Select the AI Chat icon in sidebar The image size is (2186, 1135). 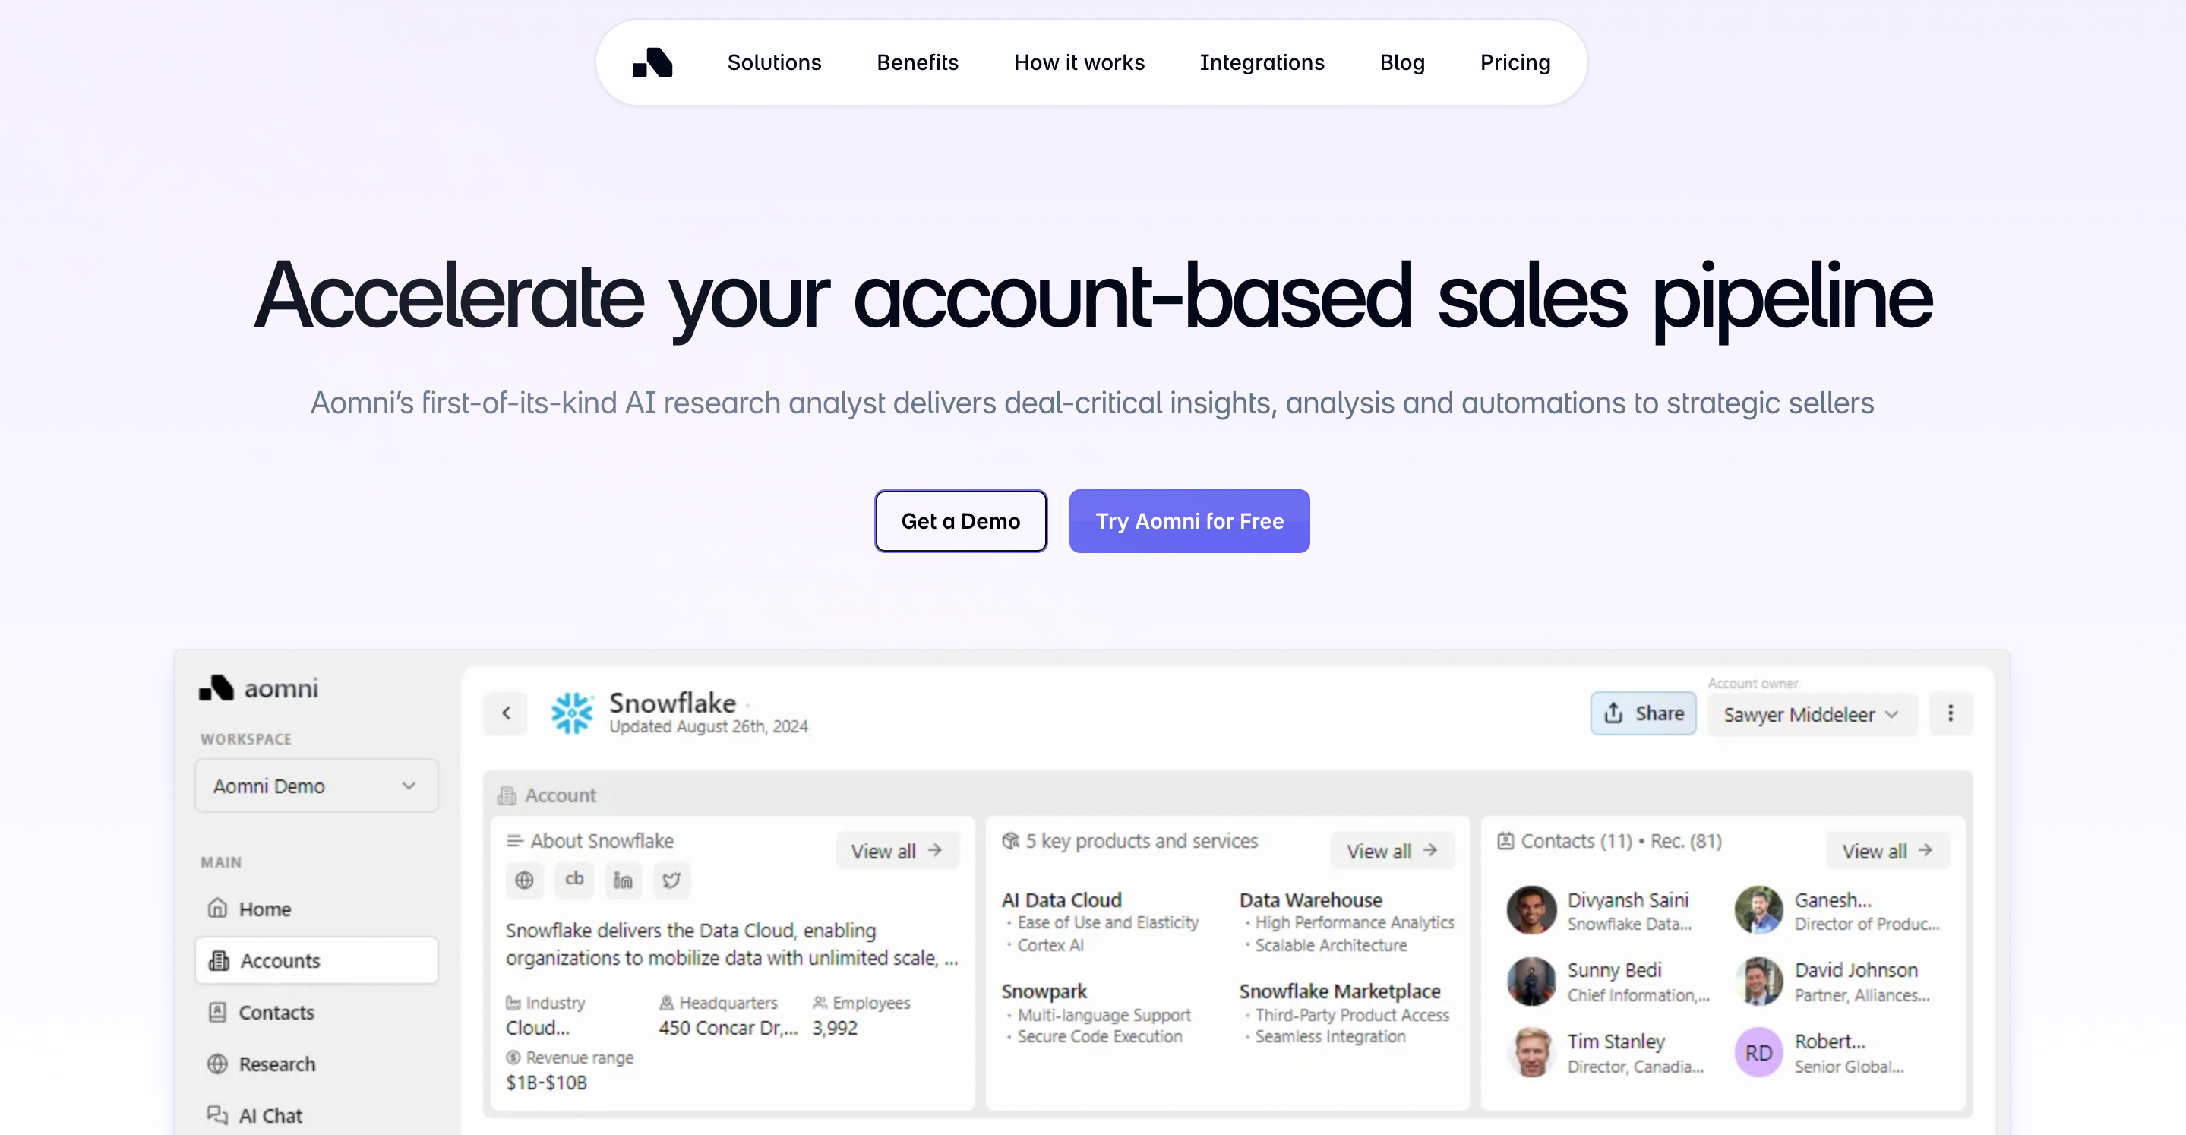[218, 1114]
